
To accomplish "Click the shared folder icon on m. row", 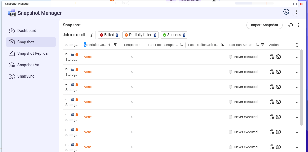I will click(73, 144).
